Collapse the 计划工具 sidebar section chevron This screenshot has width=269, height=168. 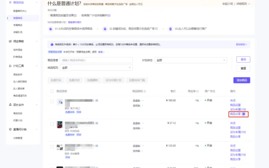click(37, 66)
